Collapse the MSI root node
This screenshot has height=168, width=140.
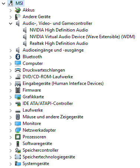pyautogui.click(x=3, y=3)
